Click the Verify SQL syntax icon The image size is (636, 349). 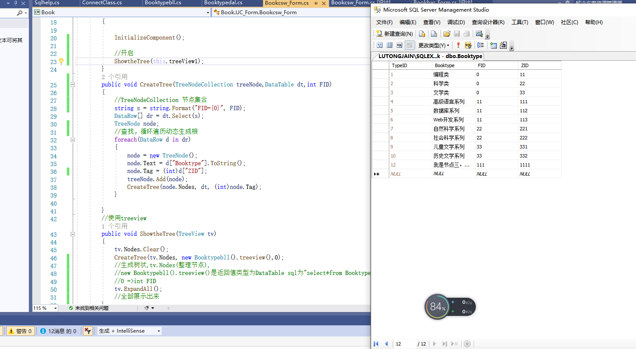[468, 45]
